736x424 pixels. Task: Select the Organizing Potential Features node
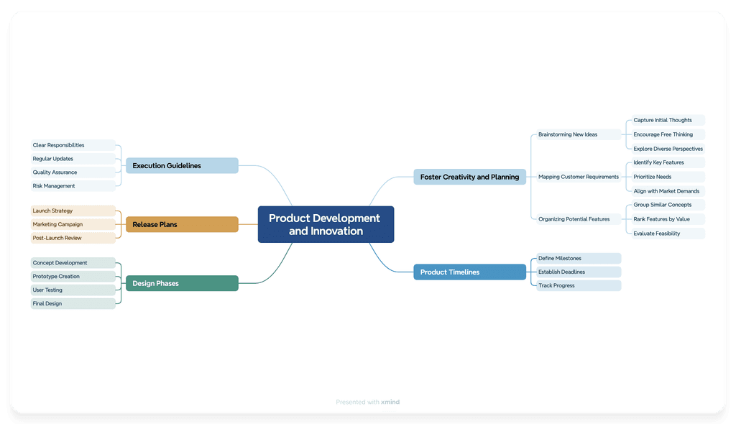574,219
